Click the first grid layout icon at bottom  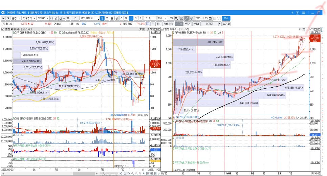pos(148,174)
